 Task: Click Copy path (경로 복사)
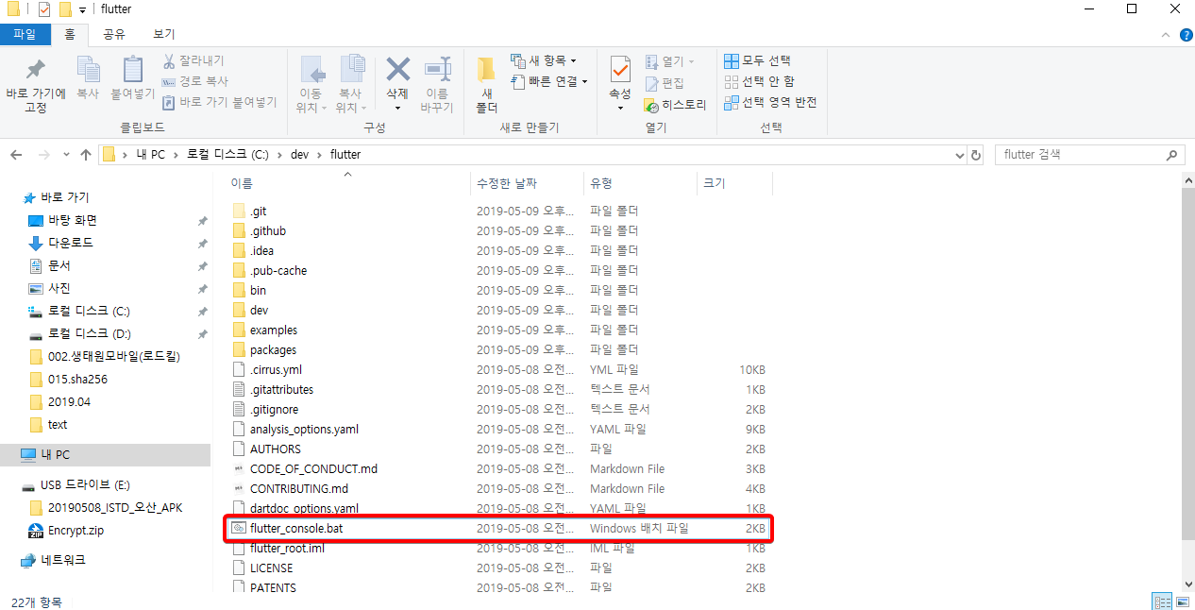pos(195,81)
